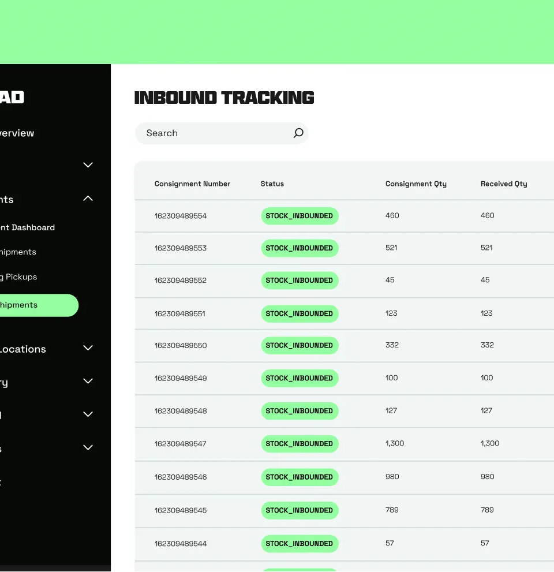Click STOCK_INBOUNDED badge on the first row
Screen dimensions: 554x572
pyautogui.click(x=300, y=215)
